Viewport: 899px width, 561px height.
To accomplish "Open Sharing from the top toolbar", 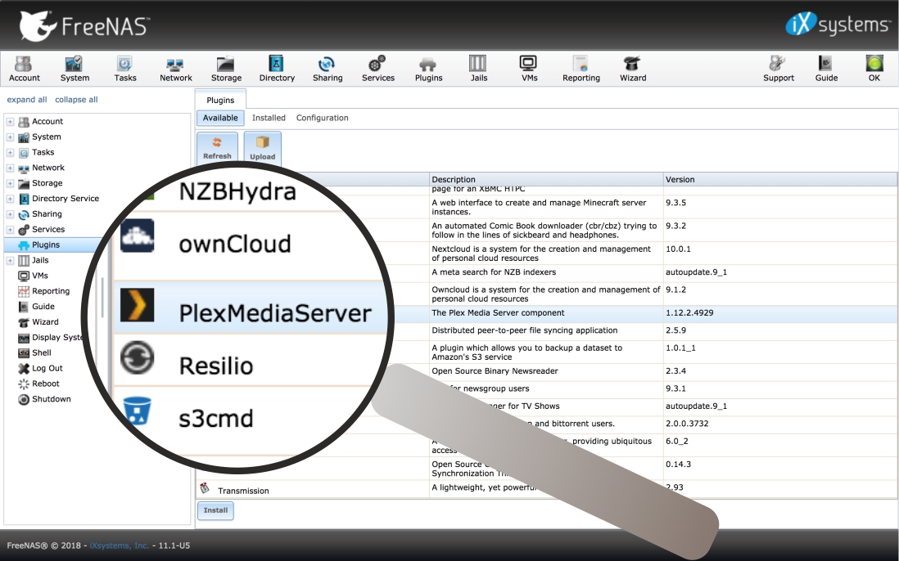I will pyautogui.click(x=328, y=69).
